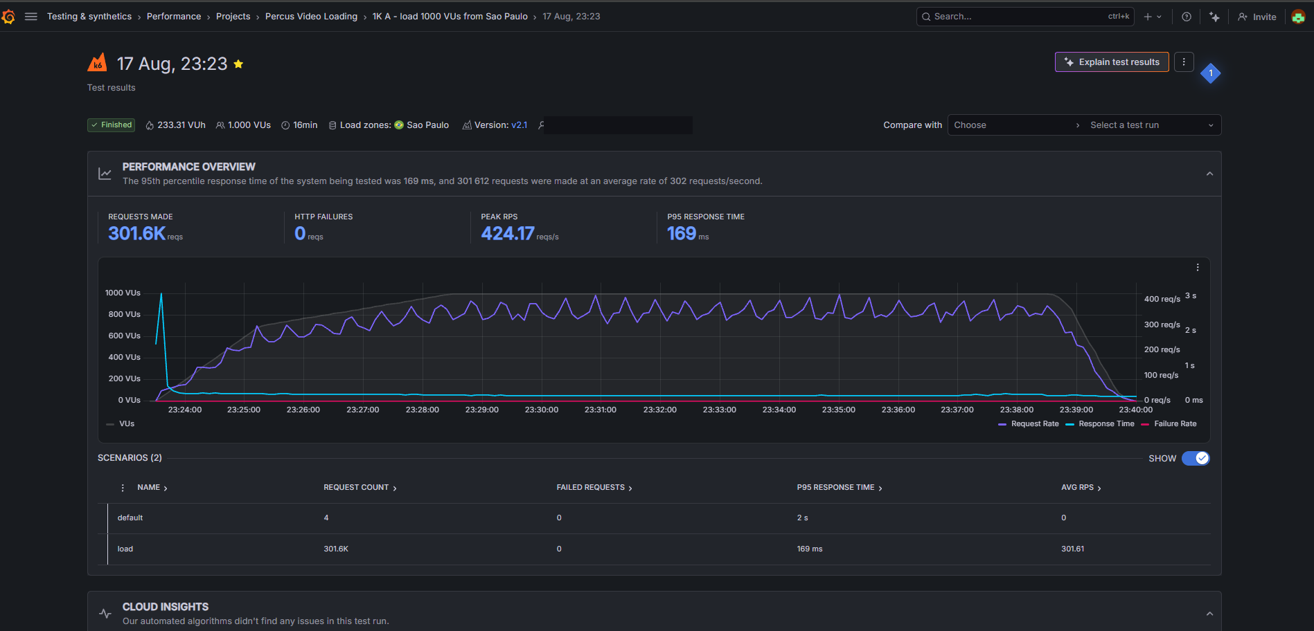
Task: Go to Performance breadcrumb
Action: tap(174, 17)
